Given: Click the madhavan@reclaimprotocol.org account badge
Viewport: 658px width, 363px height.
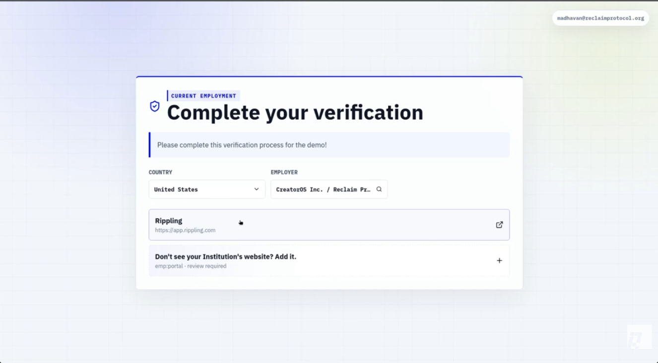Looking at the screenshot, I should [x=600, y=18].
